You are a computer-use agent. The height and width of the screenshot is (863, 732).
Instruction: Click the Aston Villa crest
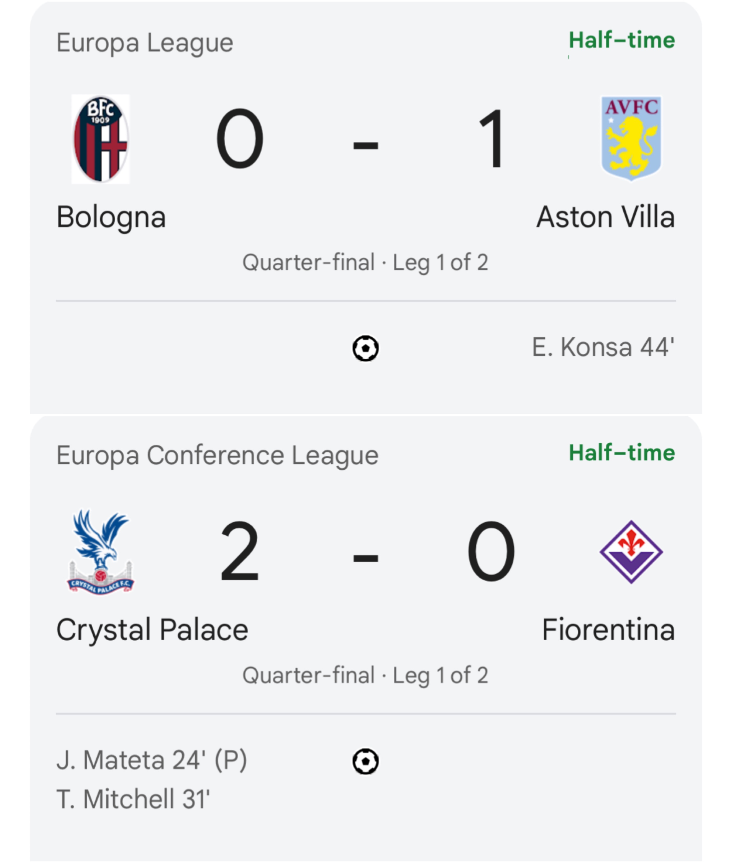[631, 138]
